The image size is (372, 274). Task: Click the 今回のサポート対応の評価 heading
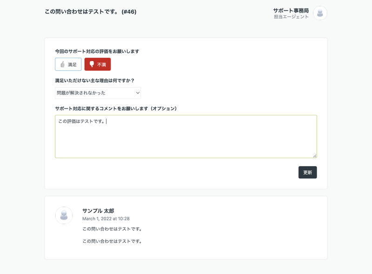pyautogui.click(x=97, y=51)
